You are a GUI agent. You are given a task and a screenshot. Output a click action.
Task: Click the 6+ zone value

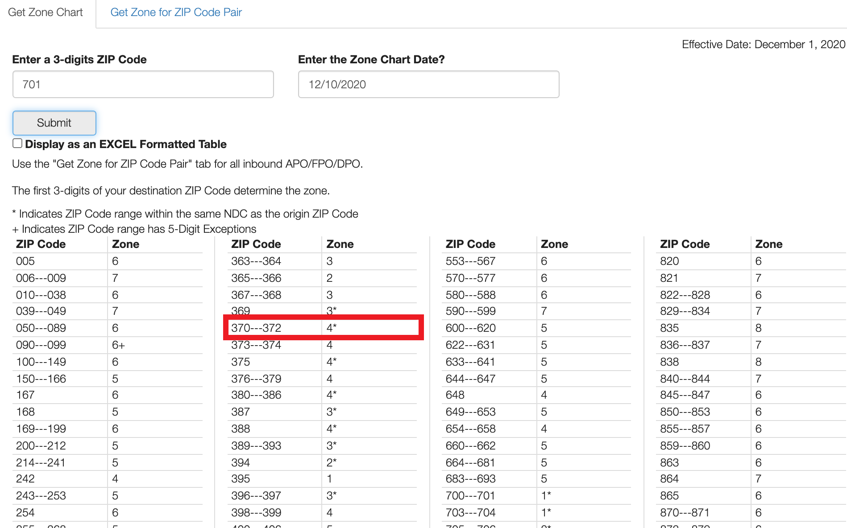118,345
